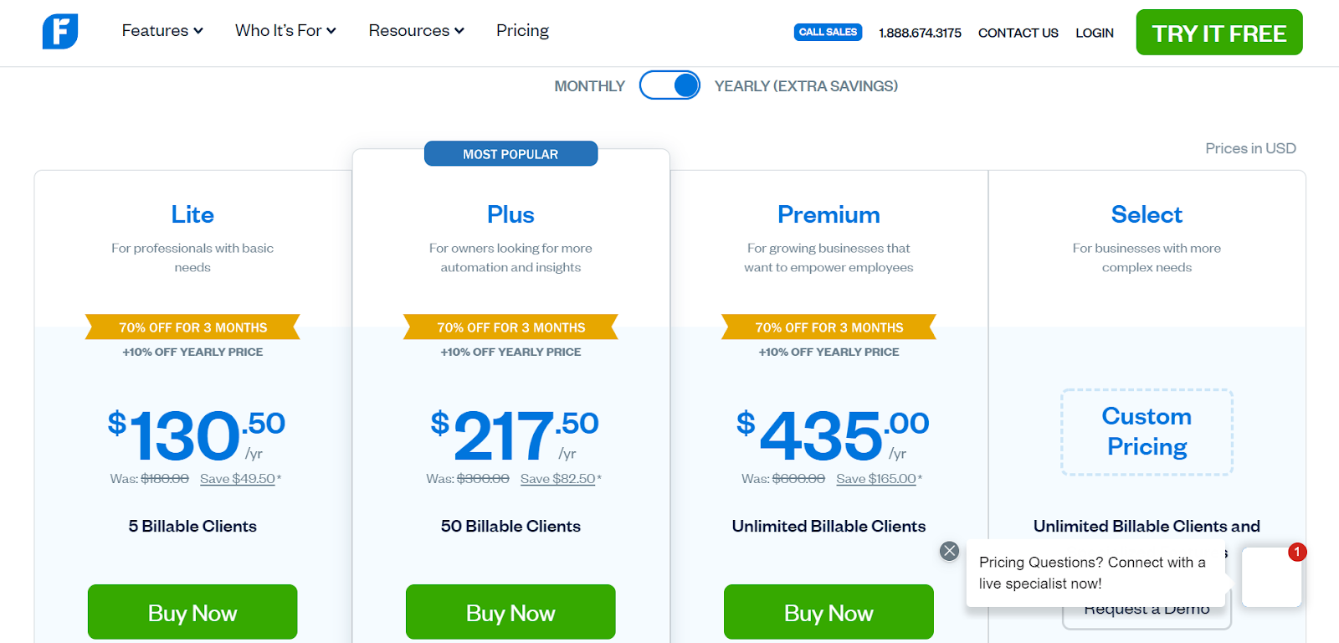
Task: Click the TRY IT FREE button
Action: pyautogui.click(x=1218, y=33)
